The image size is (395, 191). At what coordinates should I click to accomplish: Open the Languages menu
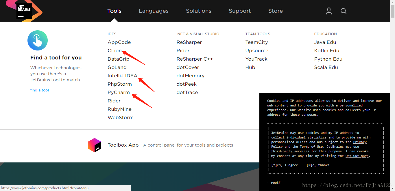(154, 11)
